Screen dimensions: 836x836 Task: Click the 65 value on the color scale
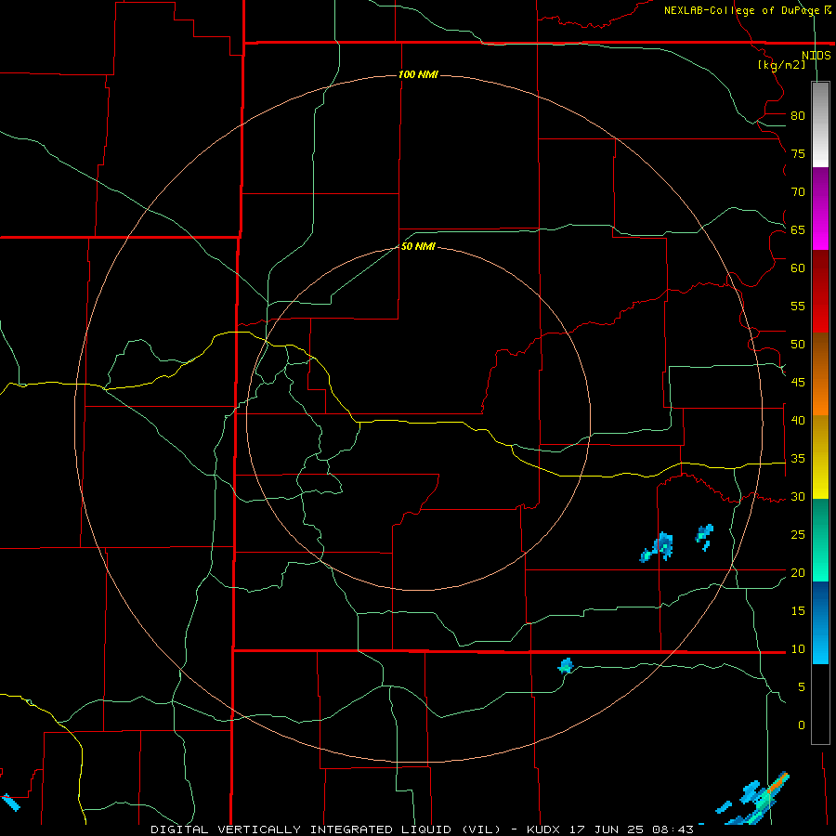point(798,230)
